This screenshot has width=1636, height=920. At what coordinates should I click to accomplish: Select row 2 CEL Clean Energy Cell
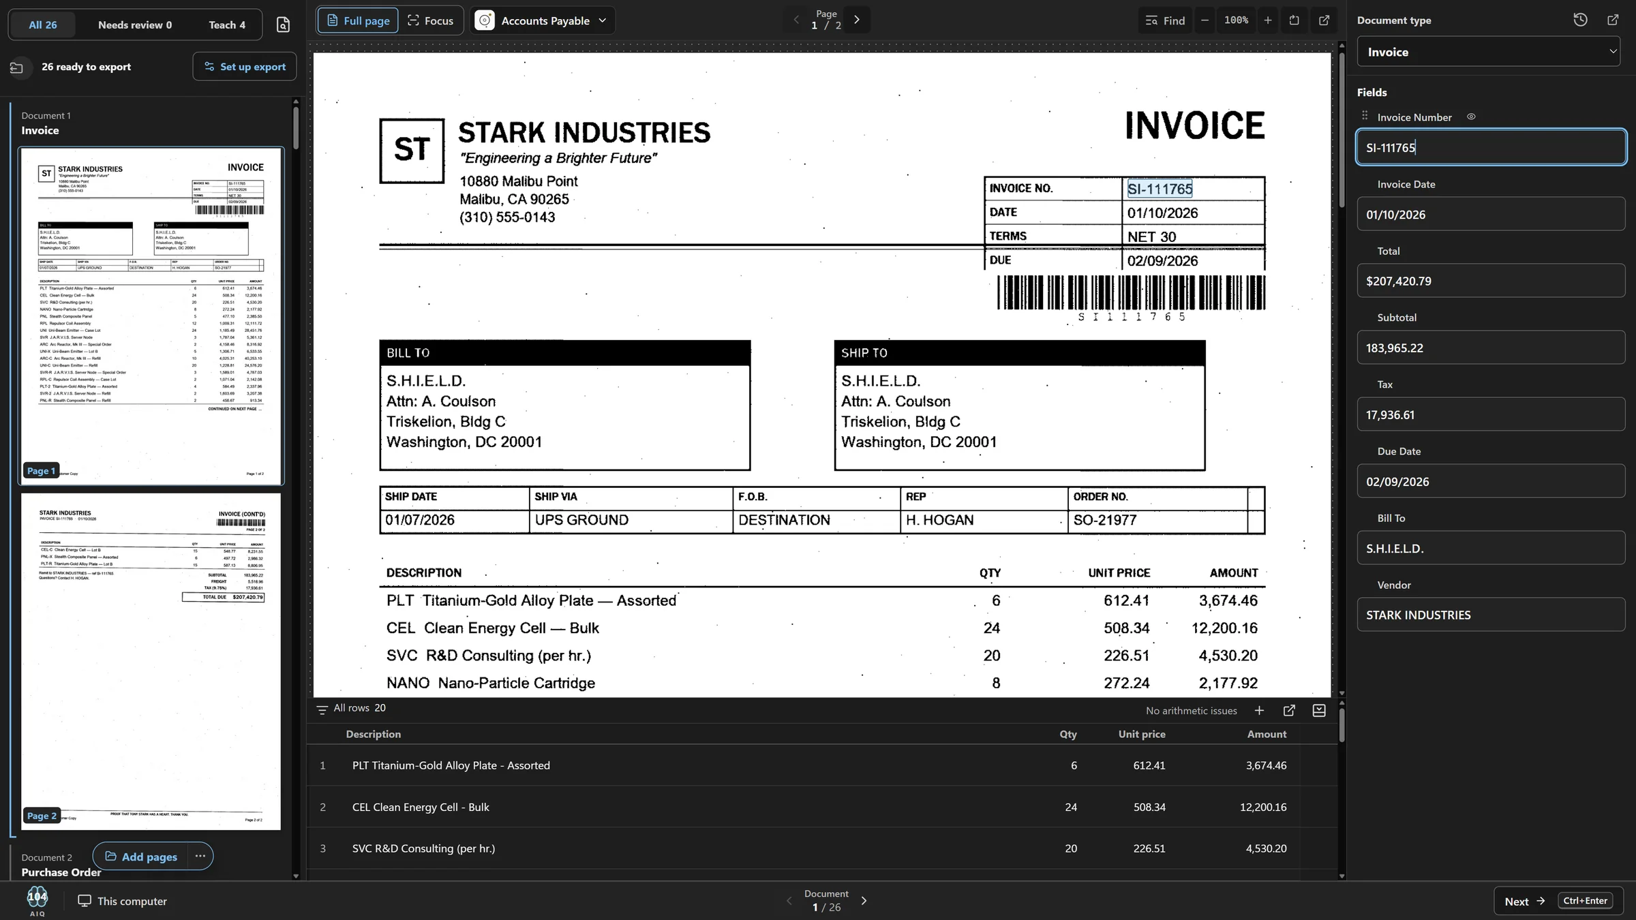(x=803, y=807)
